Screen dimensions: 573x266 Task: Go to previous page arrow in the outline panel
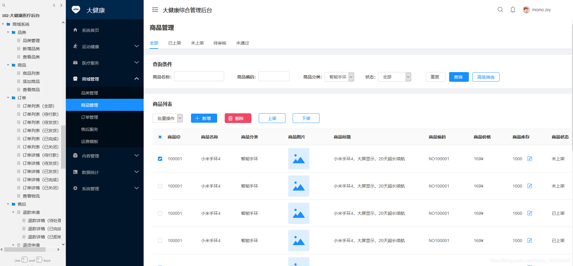coord(54,5)
